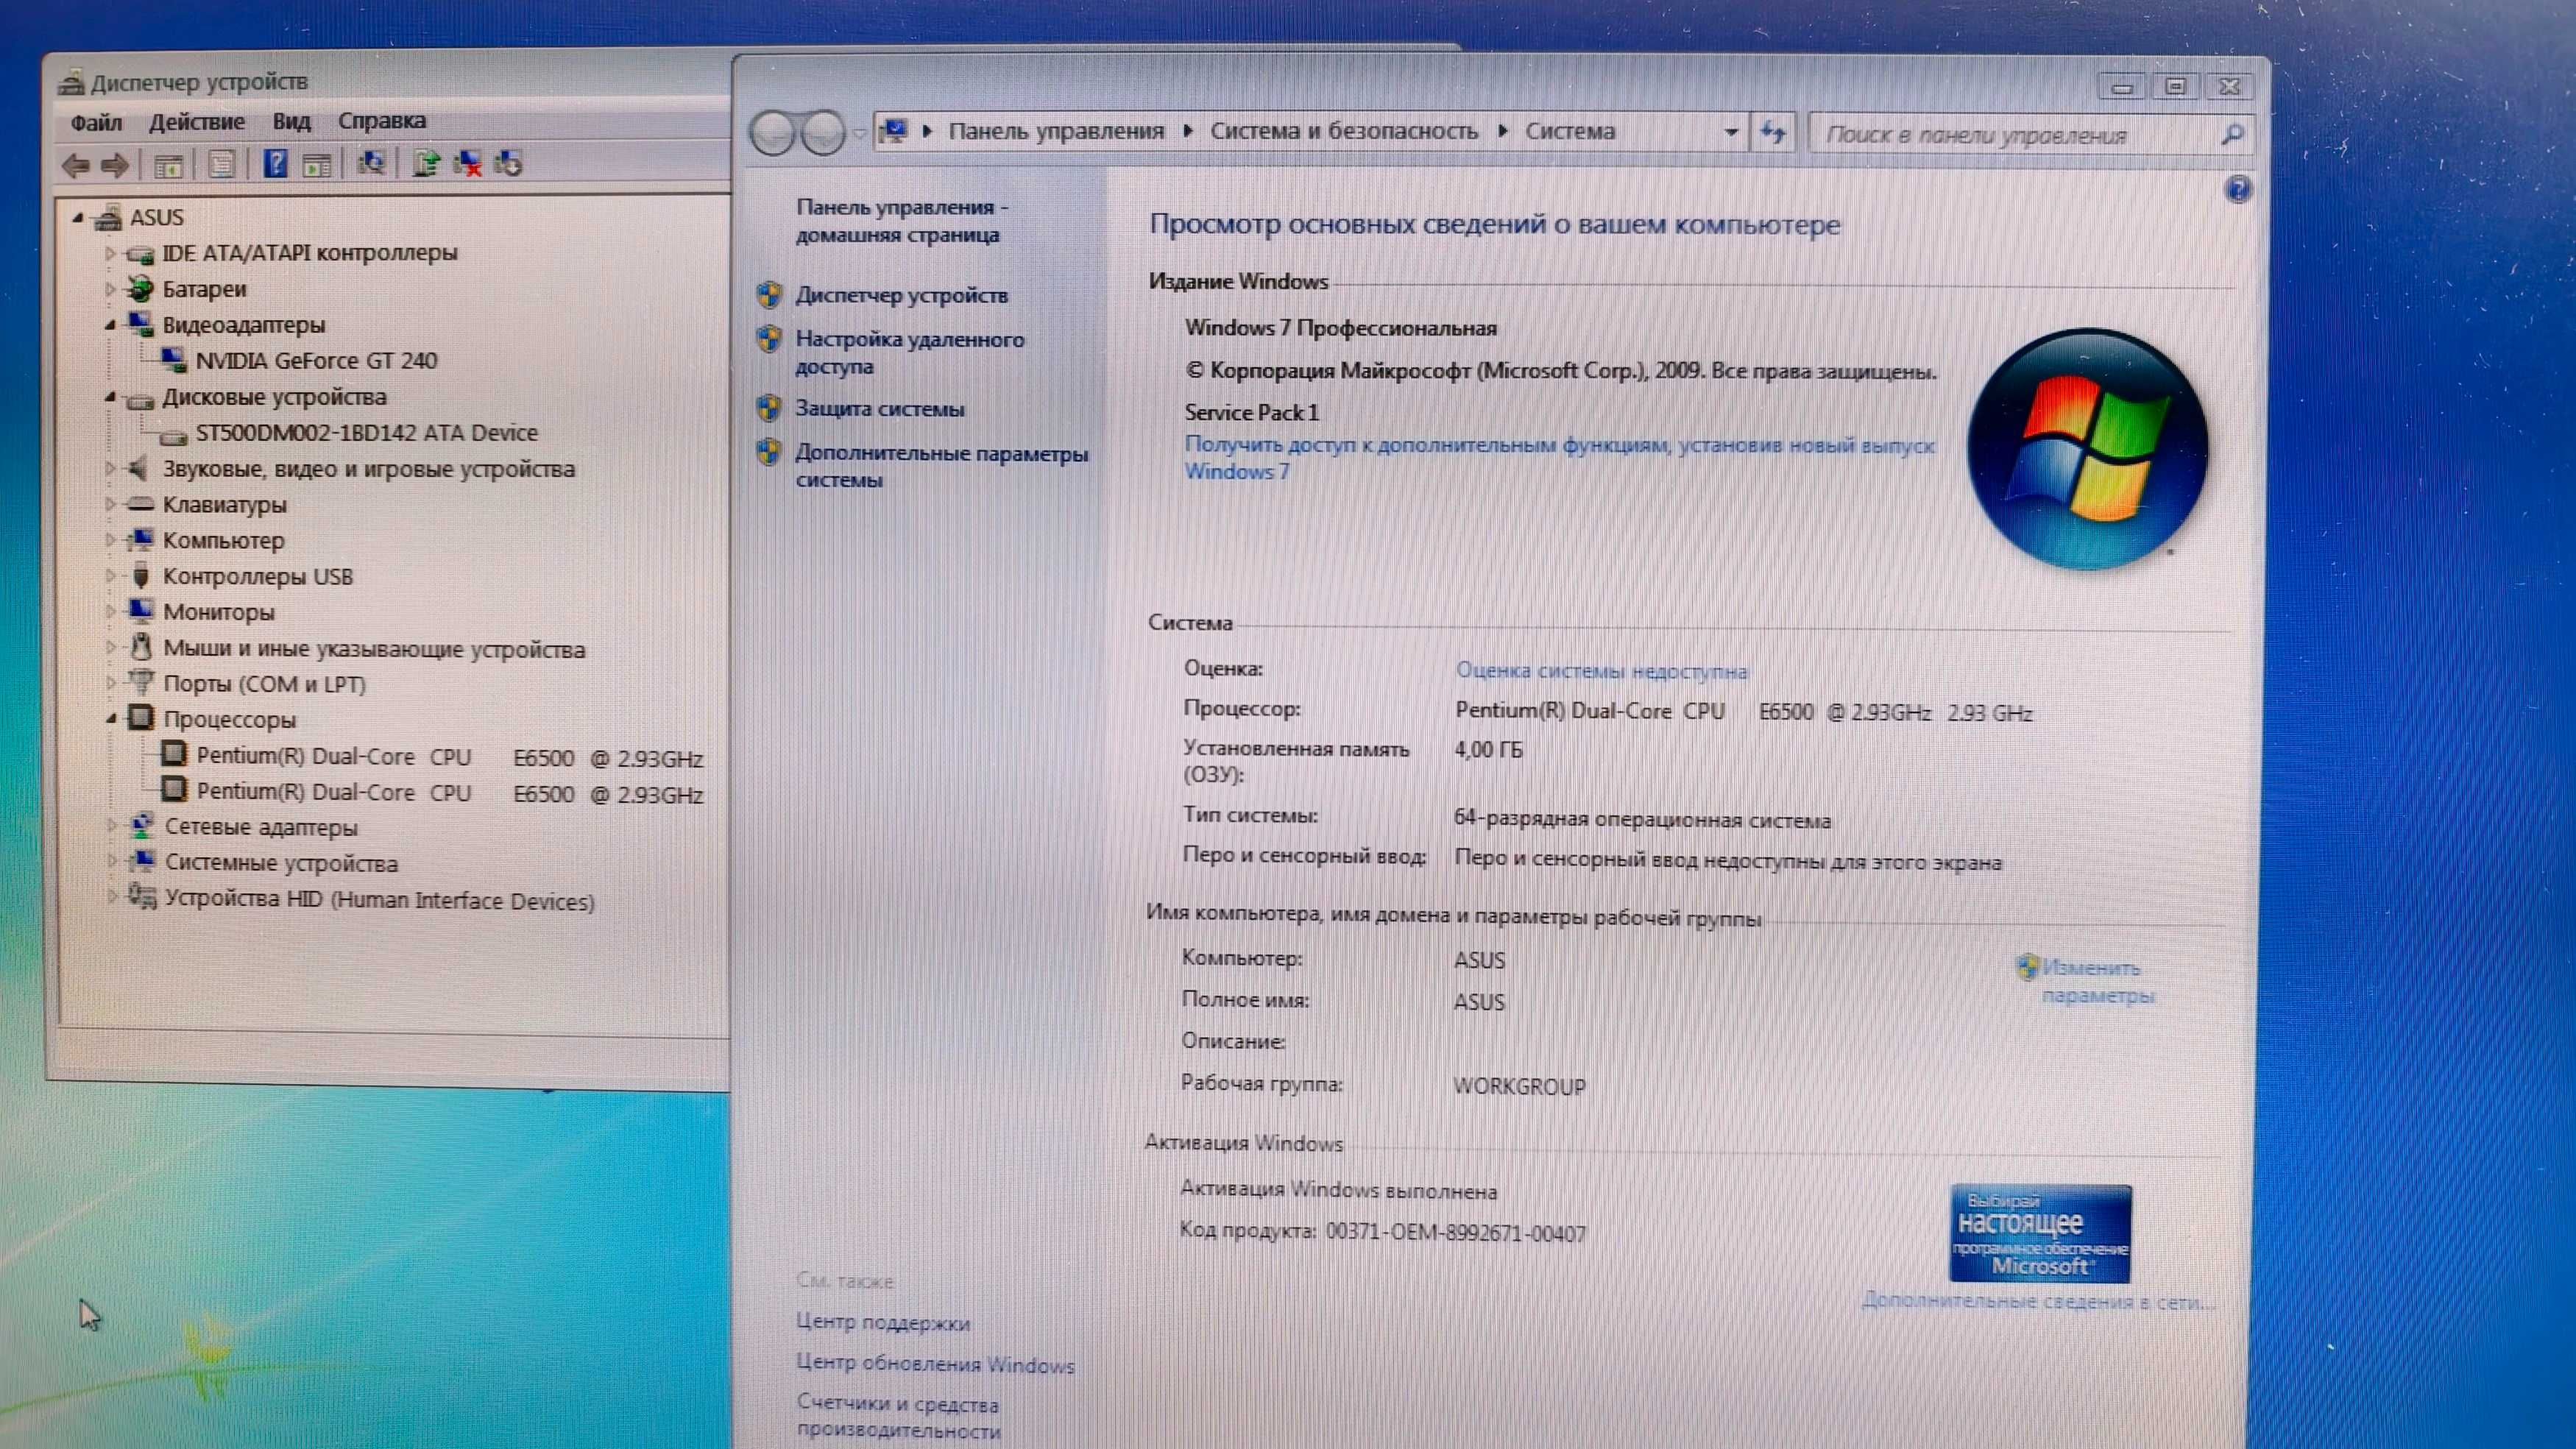Open the Действие menu

click(196, 121)
